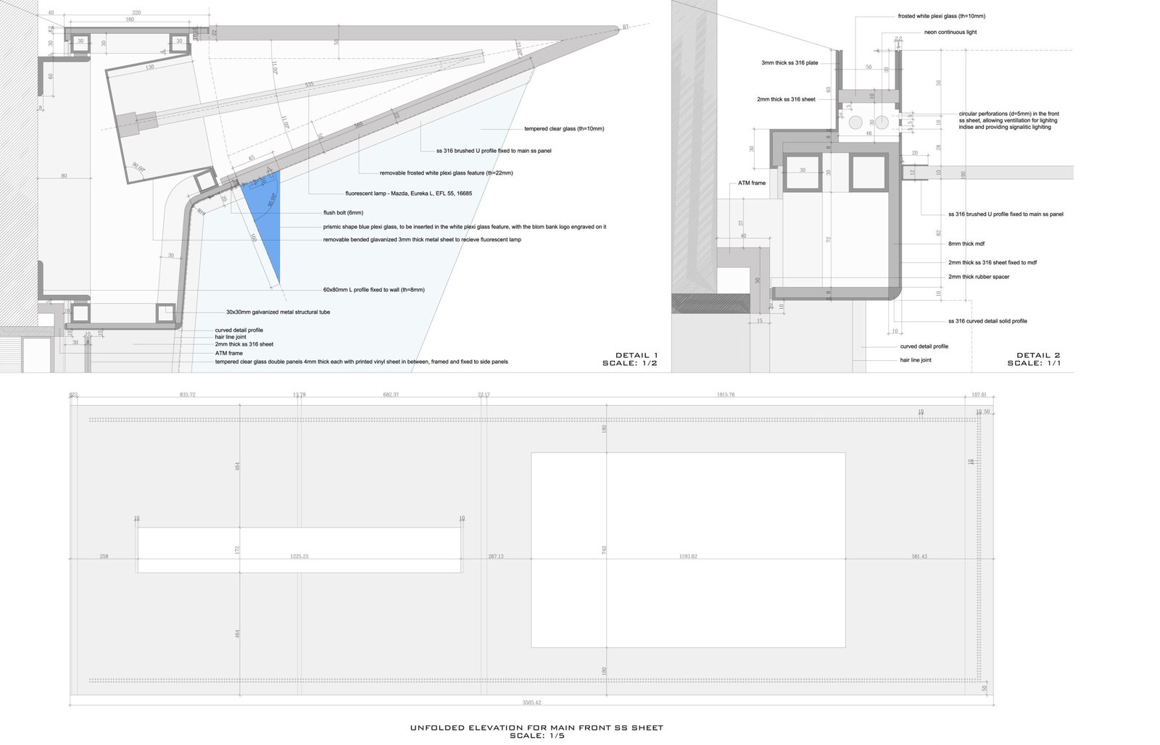This screenshot has width=1160, height=745.
Task: Select the "30x30mm galvanized metal structural tube" note
Action: (278, 312)
